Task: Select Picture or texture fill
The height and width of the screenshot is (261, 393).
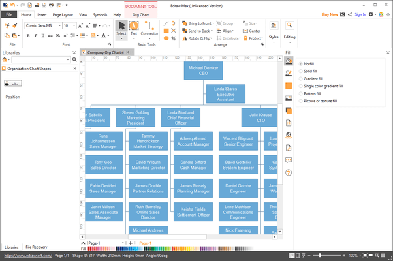Action: pos(318,101)
